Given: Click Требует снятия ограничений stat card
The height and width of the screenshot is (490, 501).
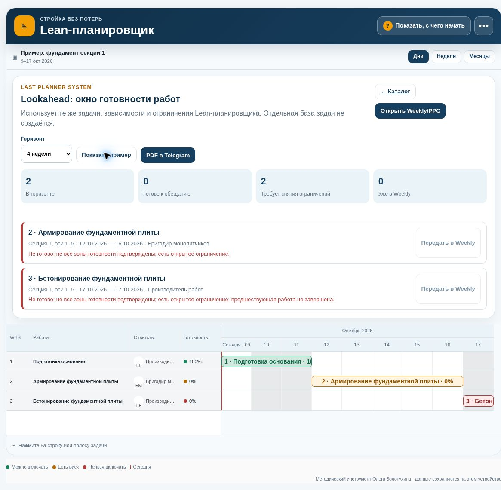Looking at the screenshot, I should (x=313, y=186).
